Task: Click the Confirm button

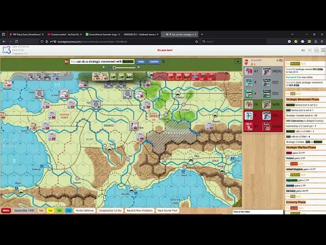Action: (x=154, y=61)
